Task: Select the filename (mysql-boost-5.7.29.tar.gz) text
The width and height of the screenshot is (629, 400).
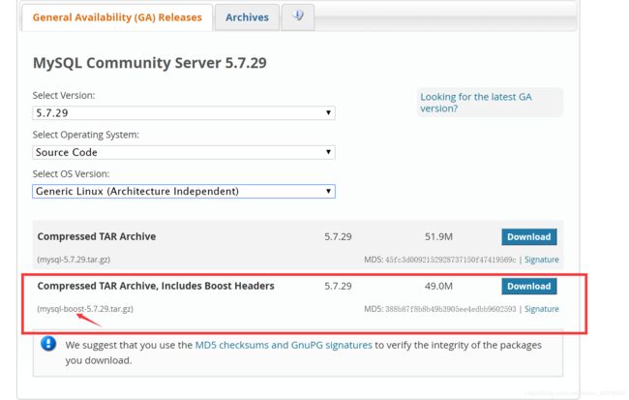Action: click(85, 309)
